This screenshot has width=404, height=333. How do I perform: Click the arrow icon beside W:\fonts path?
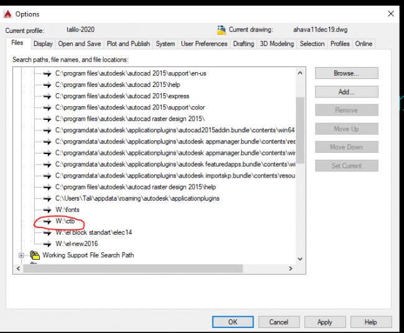click(47, 210)
